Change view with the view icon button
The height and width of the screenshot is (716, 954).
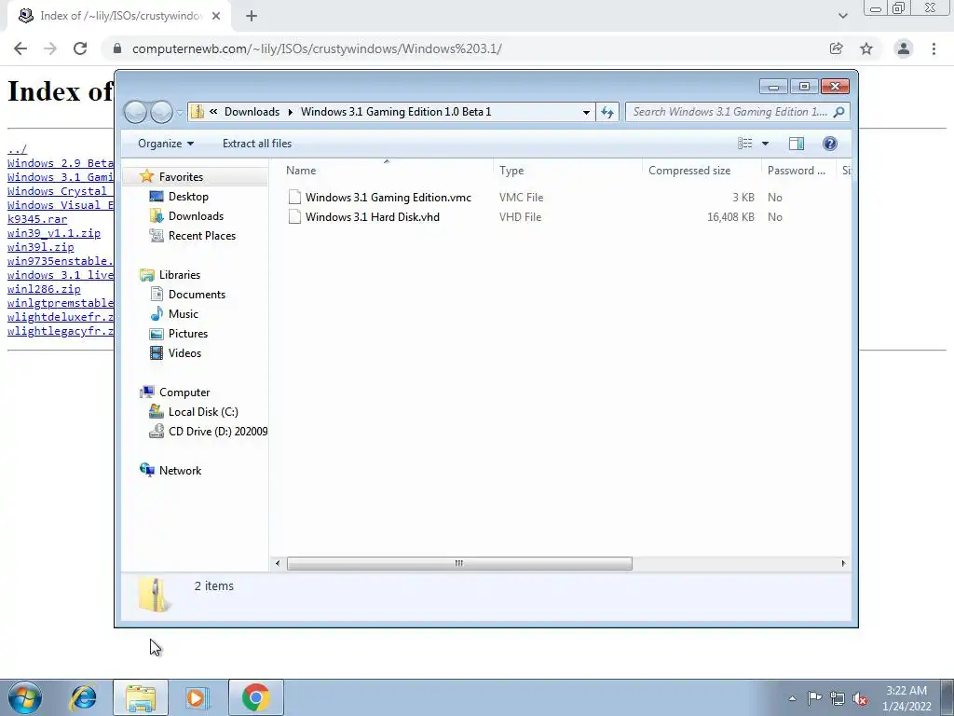click(744, 143)
